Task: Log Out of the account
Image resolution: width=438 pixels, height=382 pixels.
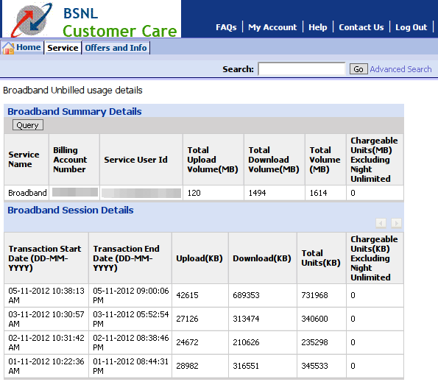Action: pos(411,27)
